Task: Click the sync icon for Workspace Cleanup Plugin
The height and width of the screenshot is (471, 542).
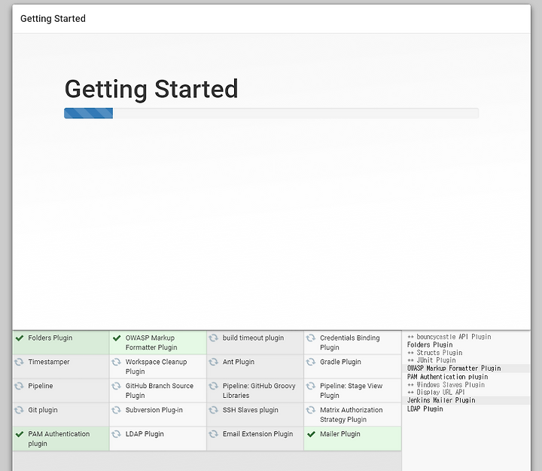Action: click(x=116, y=362)
